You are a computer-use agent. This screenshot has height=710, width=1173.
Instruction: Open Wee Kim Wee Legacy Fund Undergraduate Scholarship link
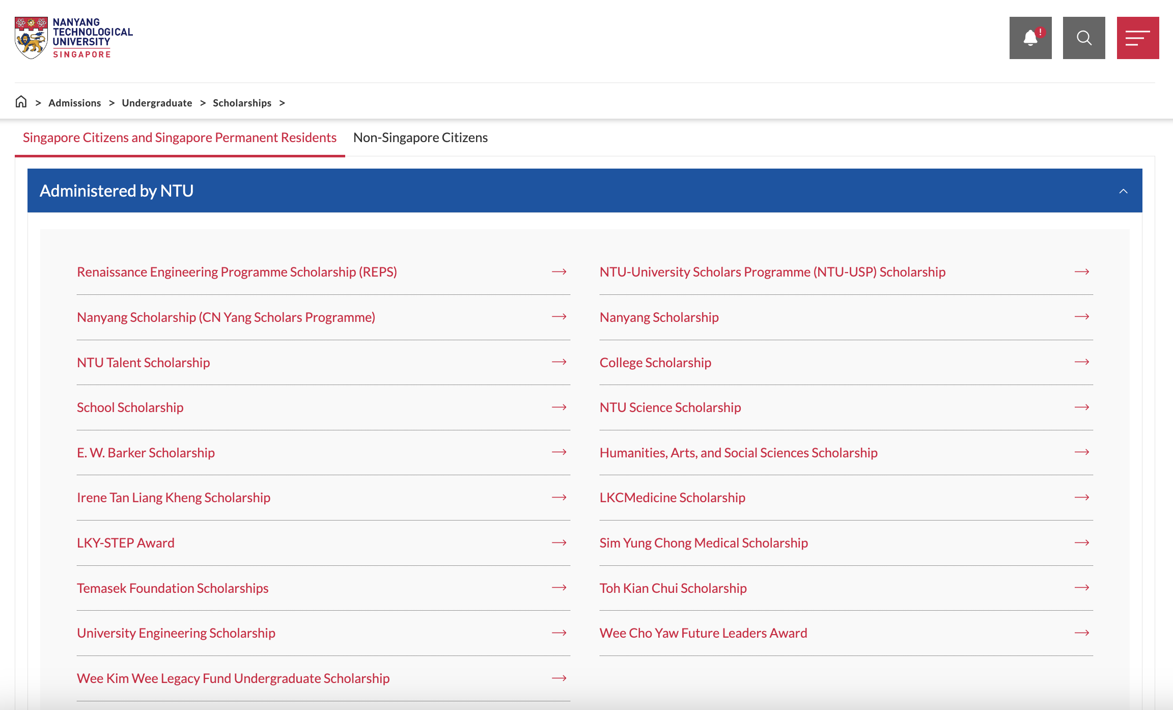tap(233, 678)
